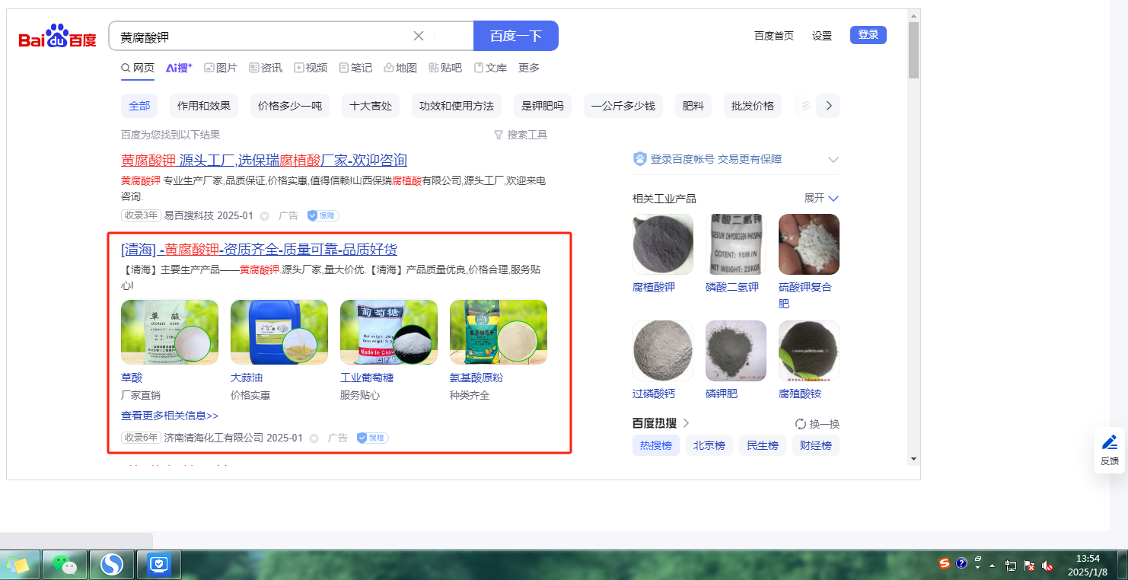Click the 百度一下 search button

click(x=516, y=36)
